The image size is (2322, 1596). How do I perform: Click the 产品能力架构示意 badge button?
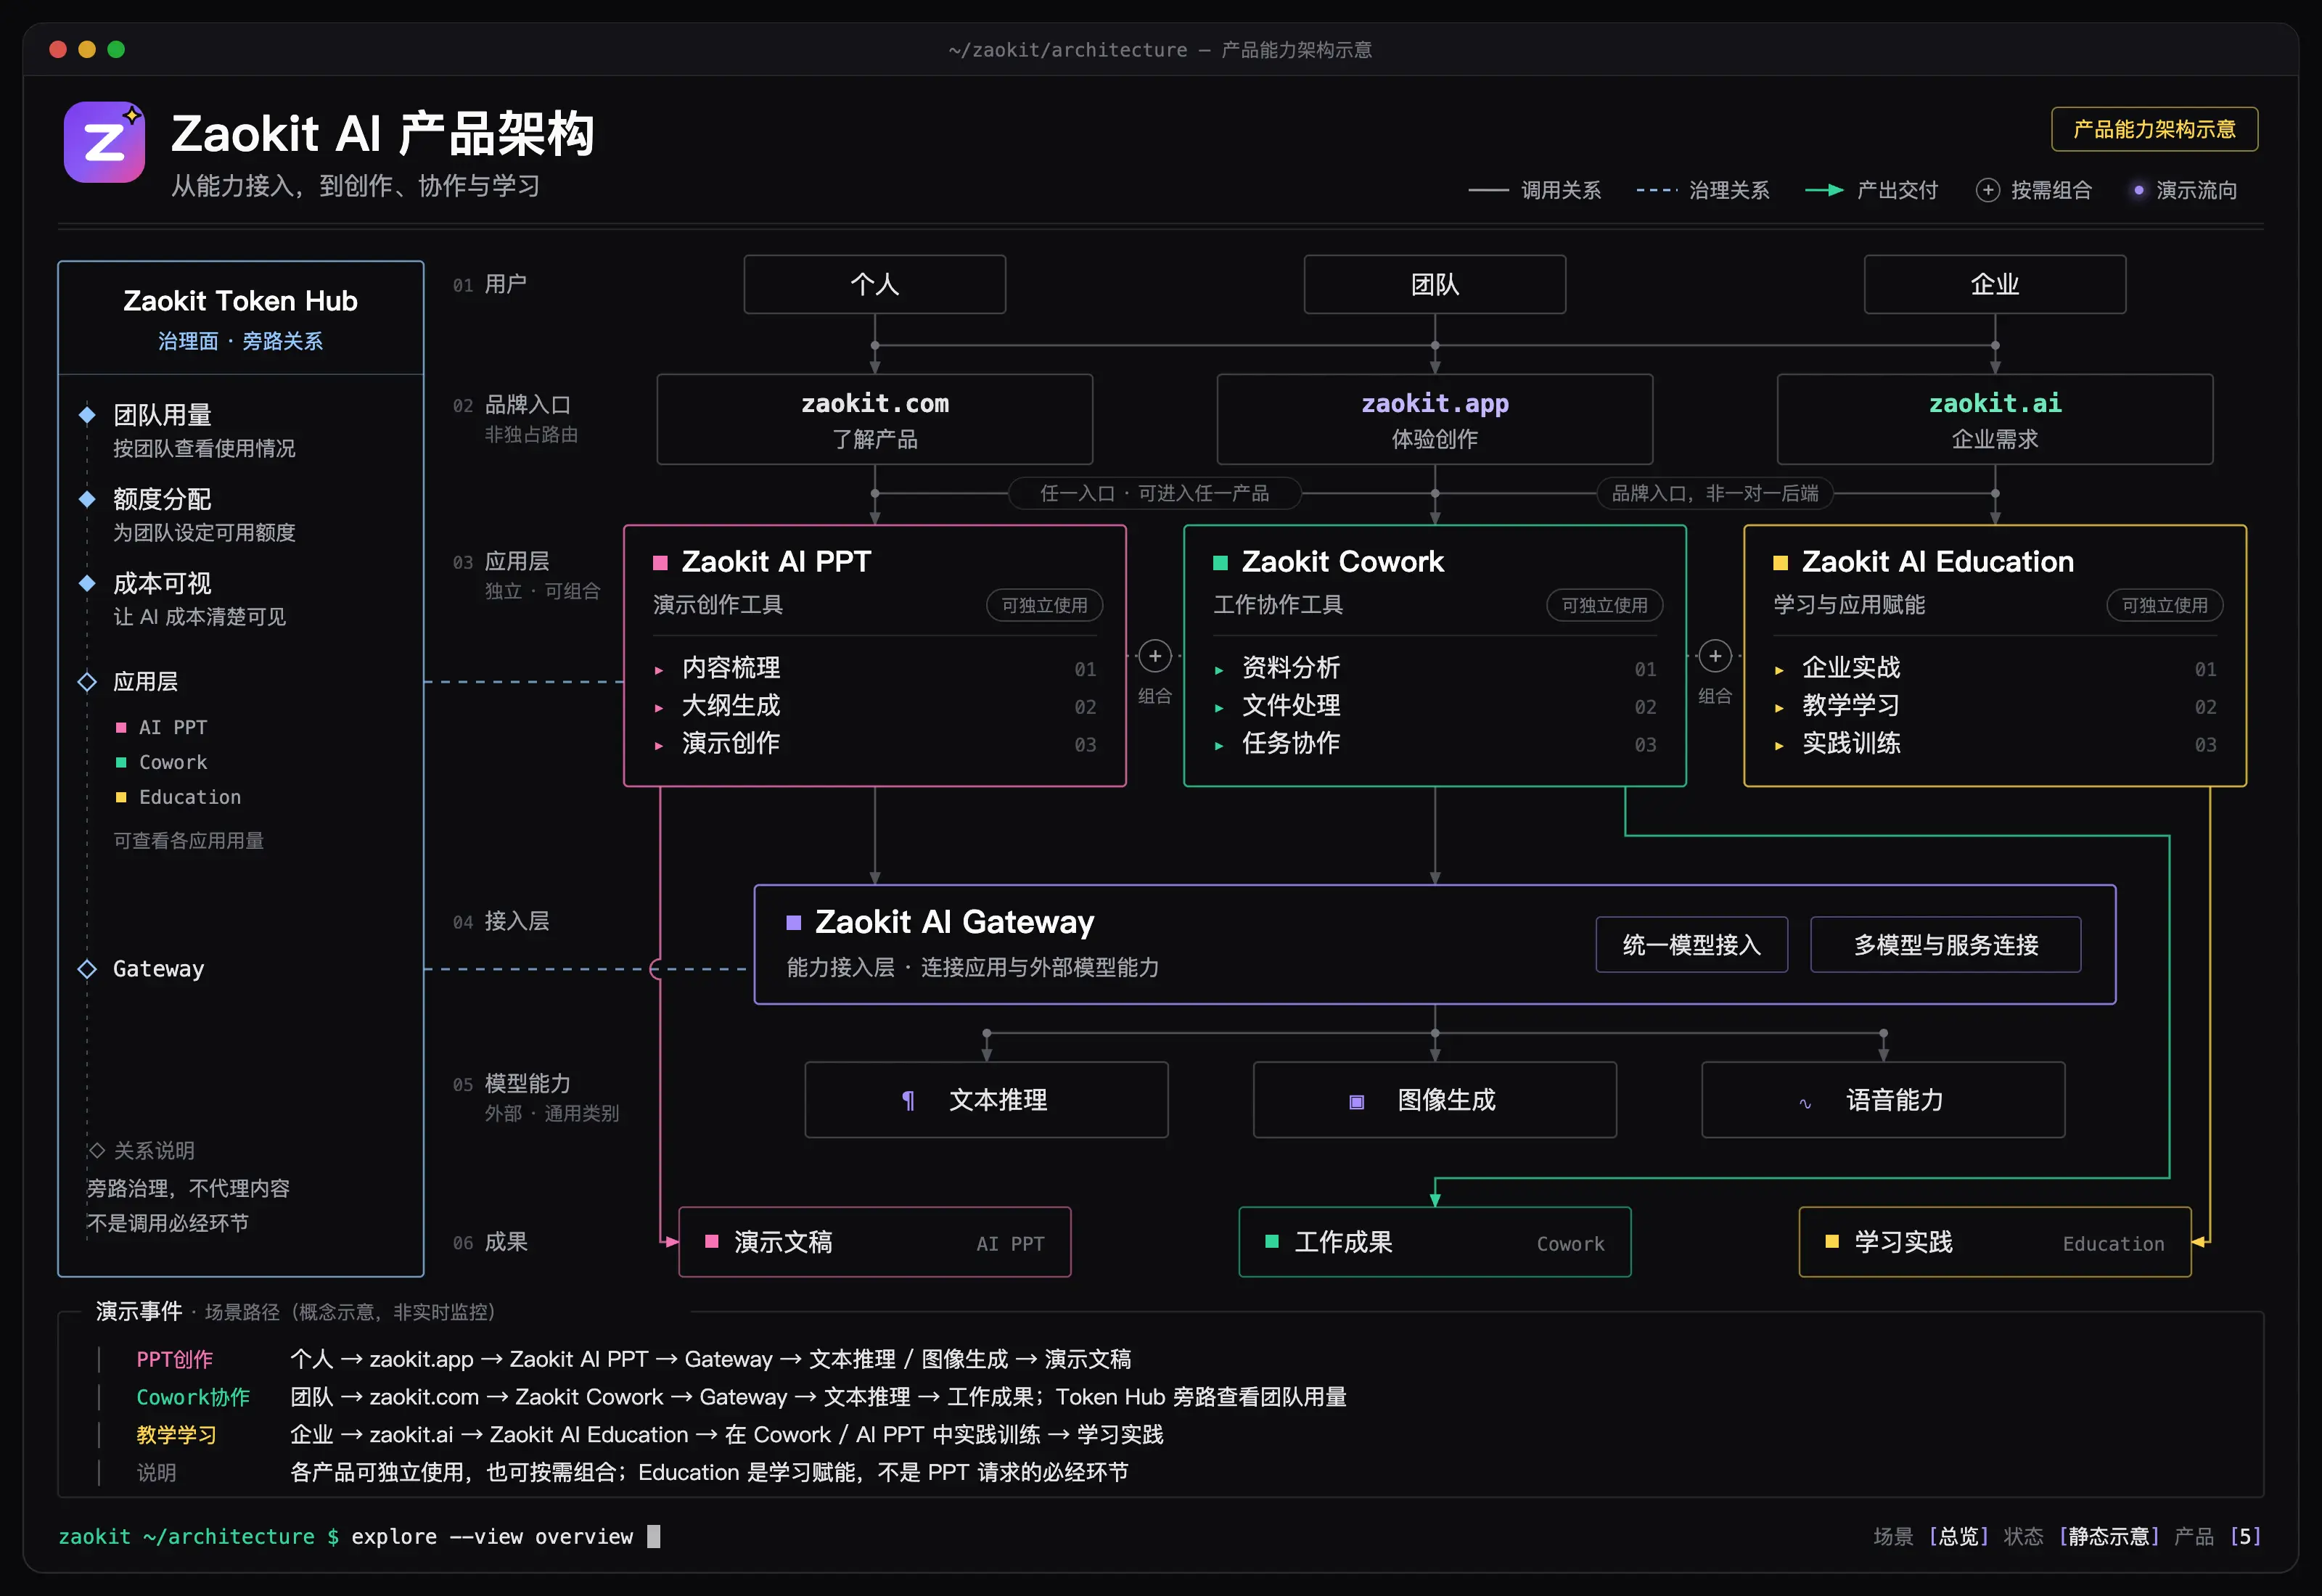pyautogui.click(x=2154, y=129)
